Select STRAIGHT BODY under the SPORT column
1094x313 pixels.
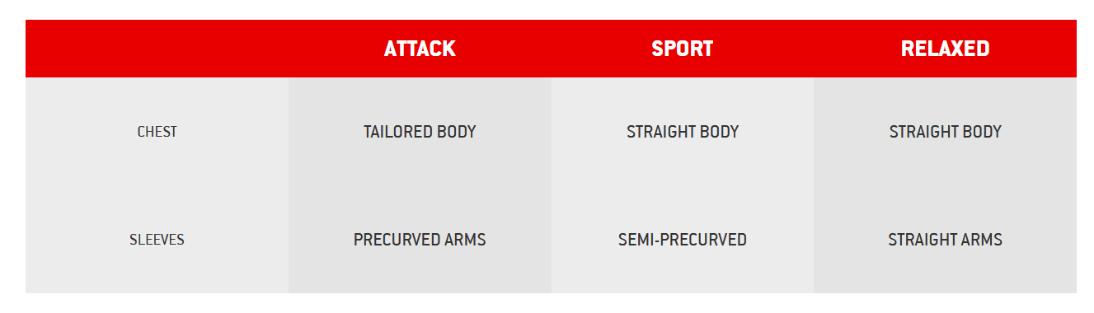[x=683, y=132]
